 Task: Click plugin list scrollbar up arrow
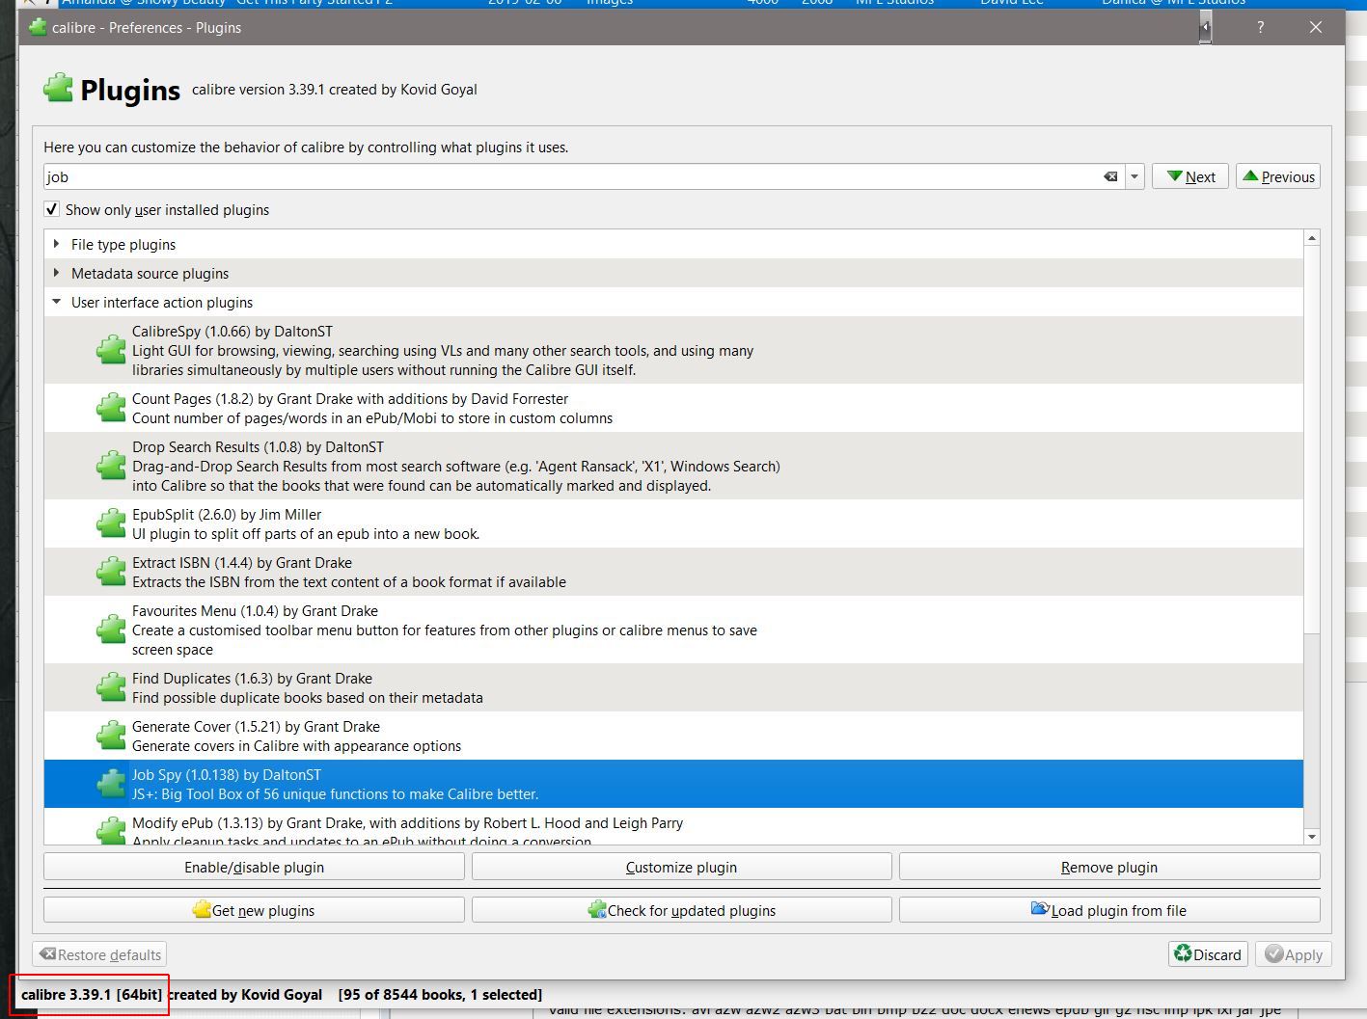click(x=1311, y=238)
